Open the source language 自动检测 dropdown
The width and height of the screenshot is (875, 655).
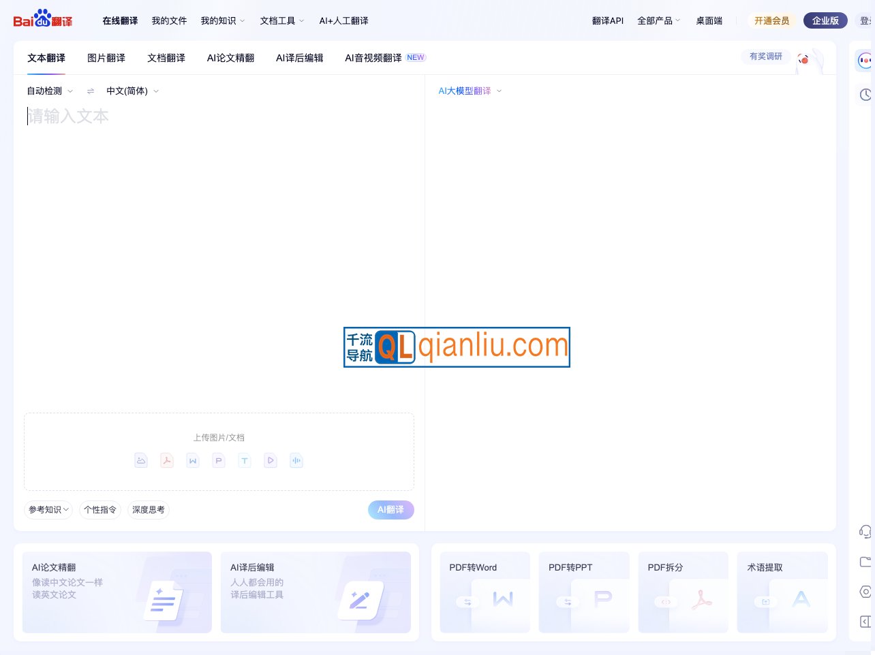[48, 91]
